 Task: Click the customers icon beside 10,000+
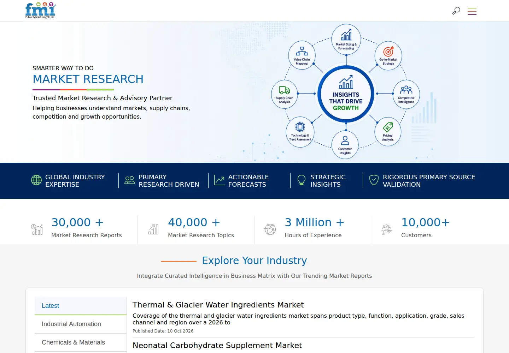tap(387, 229)
